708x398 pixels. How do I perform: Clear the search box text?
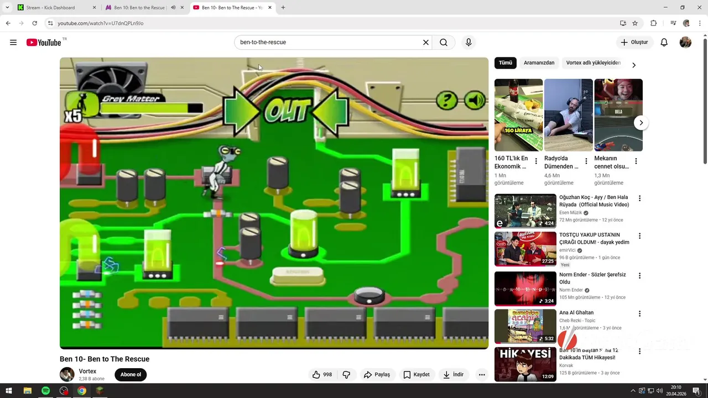click(x=426, y=43)
